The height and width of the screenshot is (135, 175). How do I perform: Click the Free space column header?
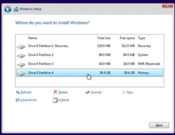(127, 38)
